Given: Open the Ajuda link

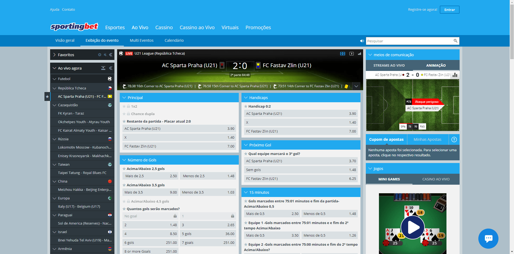Looking at the screenshot, I should click(55, 10).
